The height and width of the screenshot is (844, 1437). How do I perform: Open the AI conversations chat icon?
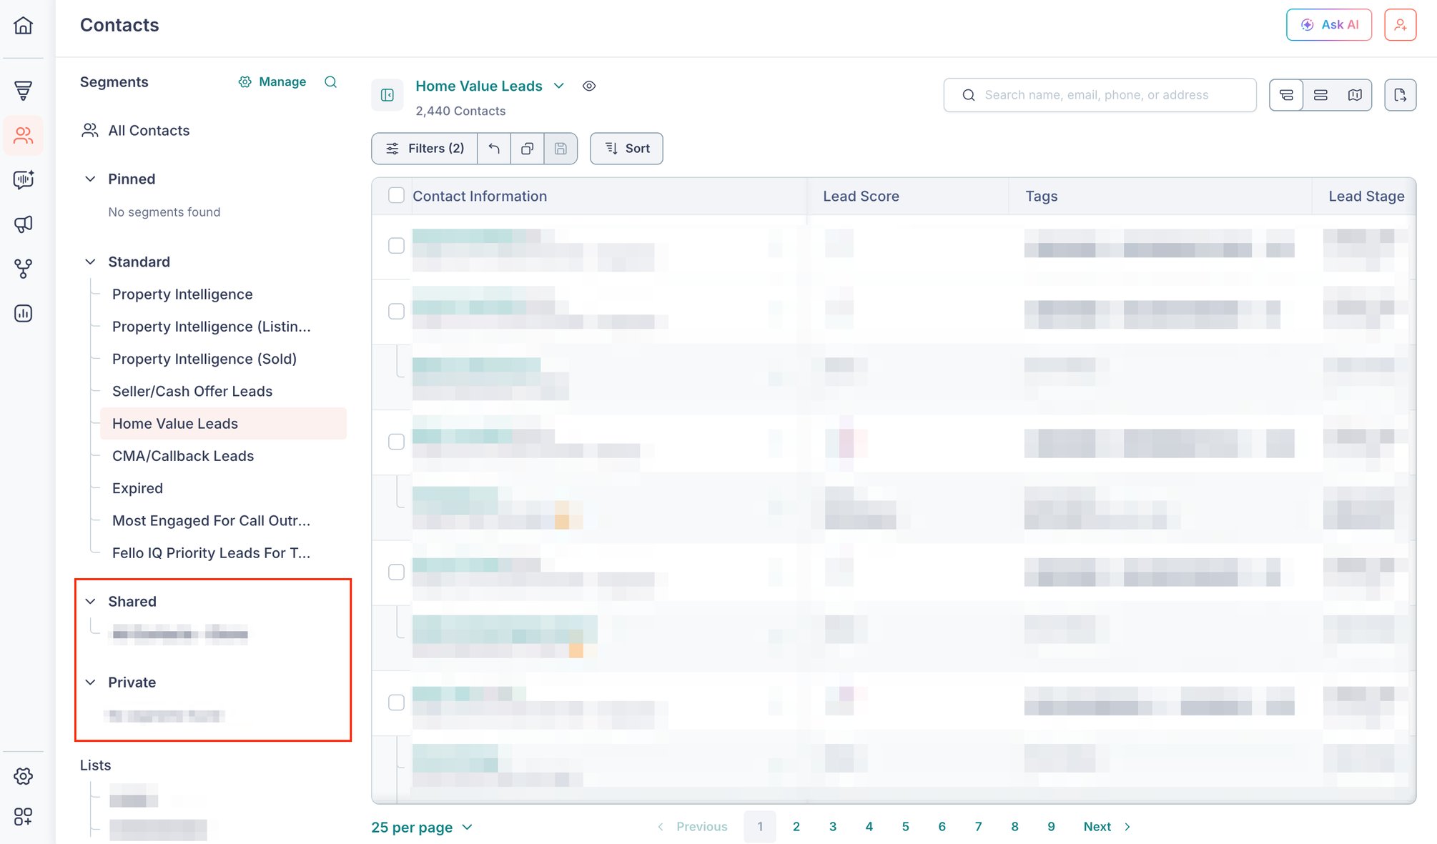tap(23, 180)
